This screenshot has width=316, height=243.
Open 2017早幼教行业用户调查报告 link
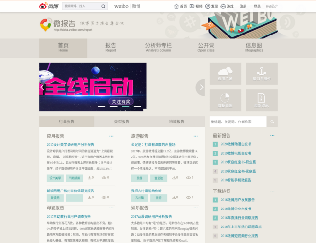click(x=69, y=217)
